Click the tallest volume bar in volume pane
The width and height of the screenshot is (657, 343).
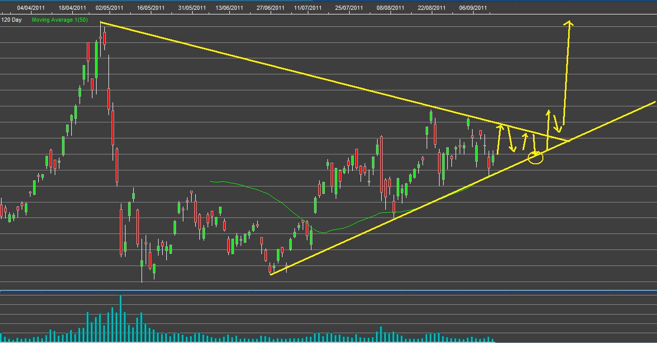tap(121, 318)
